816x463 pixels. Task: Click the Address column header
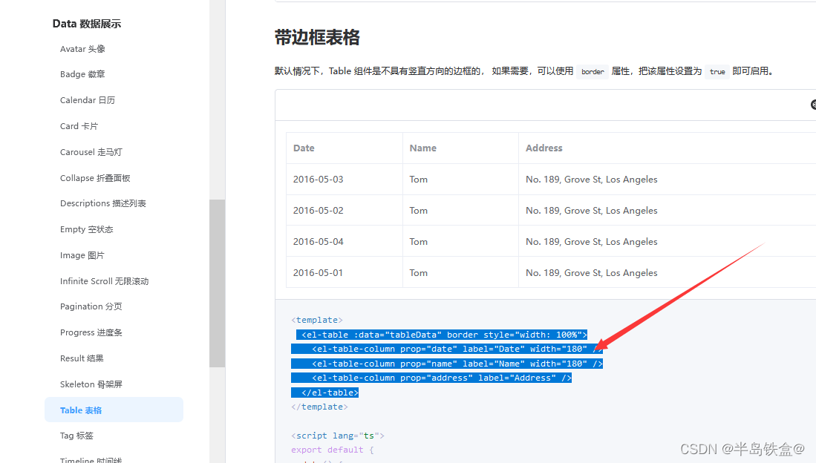[668, 148]
